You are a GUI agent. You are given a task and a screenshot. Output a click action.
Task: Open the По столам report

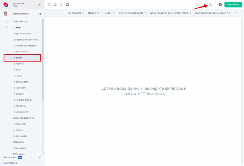point(18,130)
